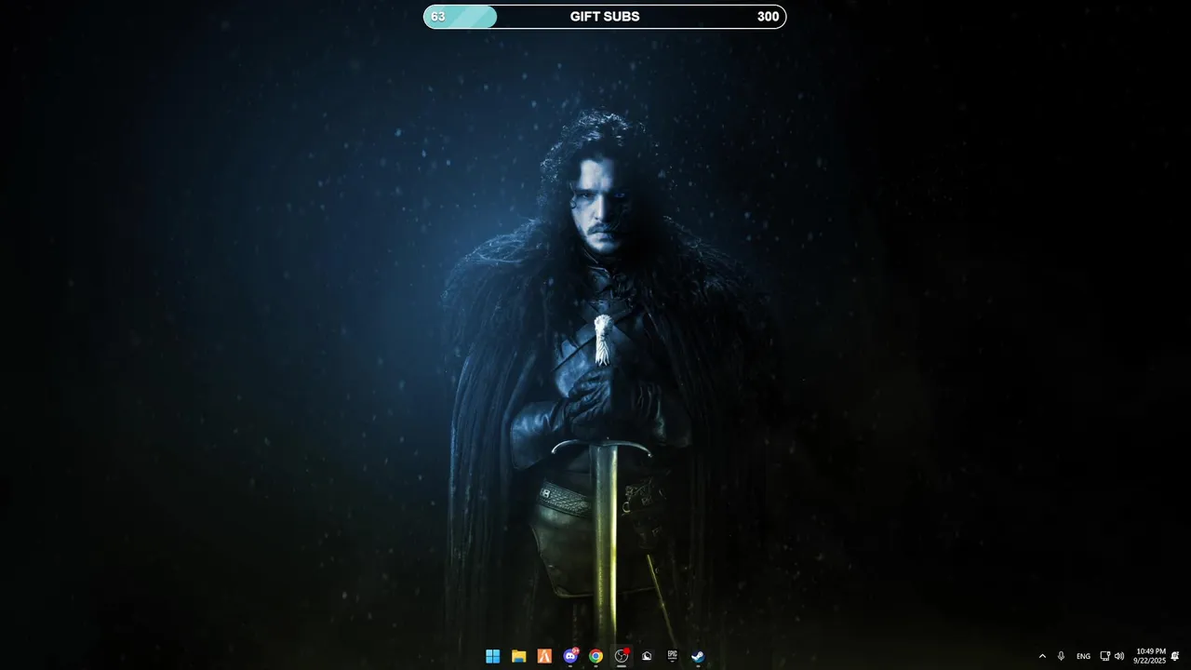Open Google Chrome from the taskbar
This screenshot has width=1191, height=670.
595,656
